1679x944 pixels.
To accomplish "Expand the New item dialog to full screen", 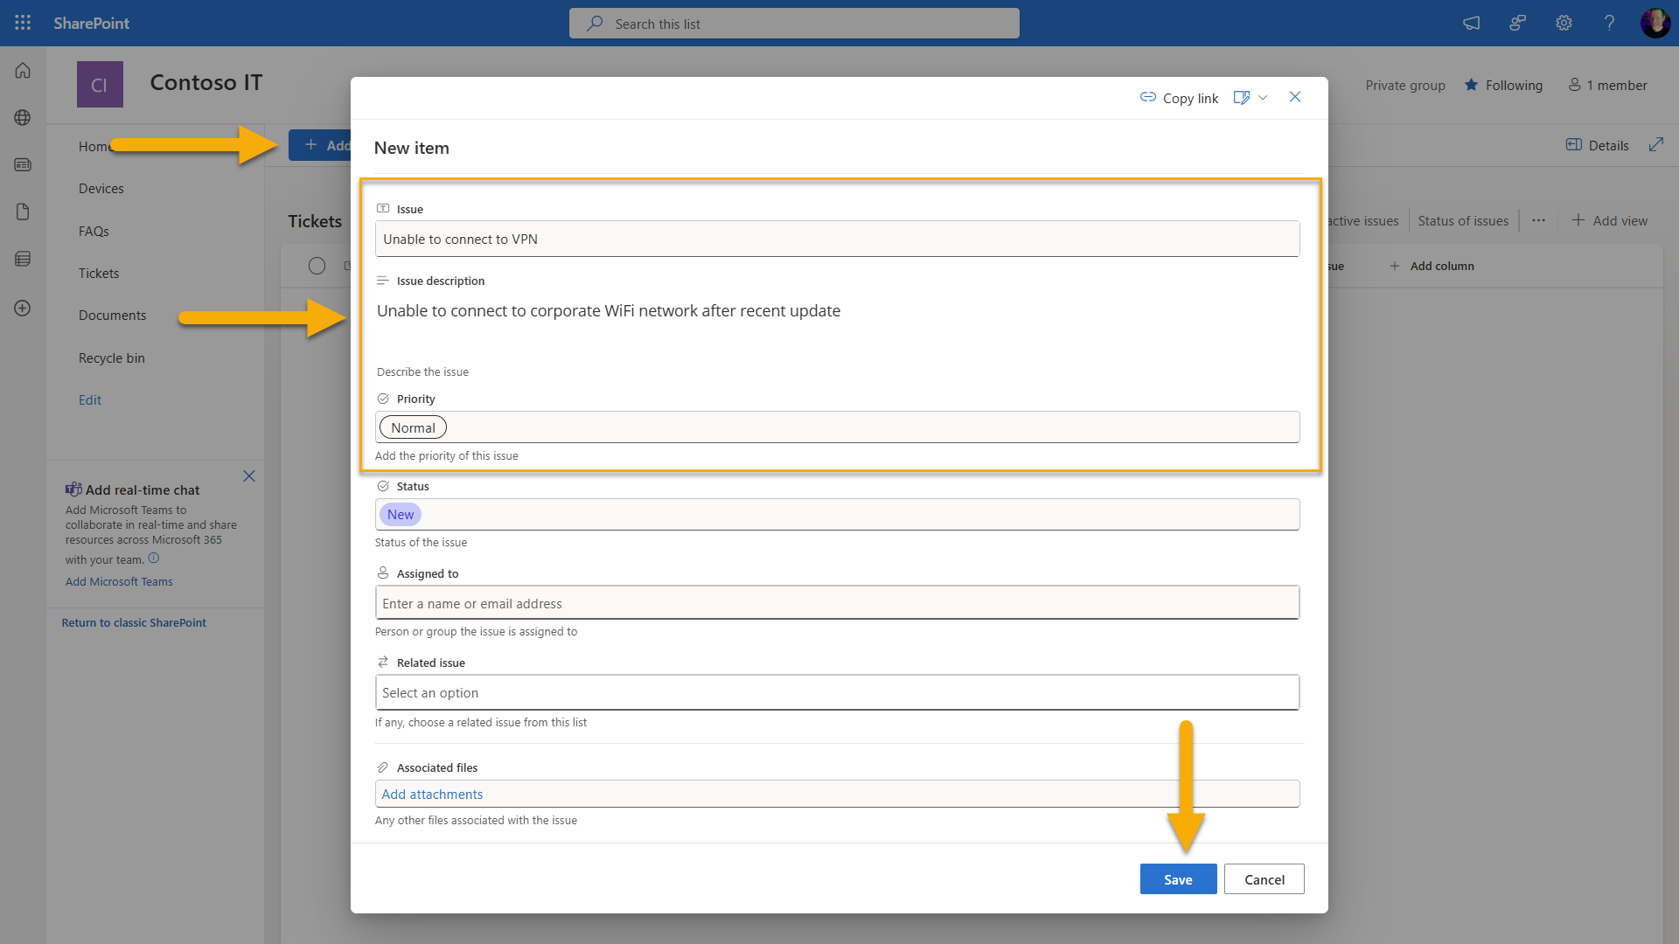I will click(1657, 145).
